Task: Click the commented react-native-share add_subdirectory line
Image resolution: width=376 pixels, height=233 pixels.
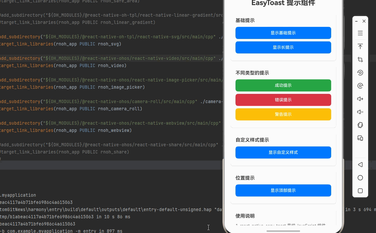Action: click(x=111, y=145)
